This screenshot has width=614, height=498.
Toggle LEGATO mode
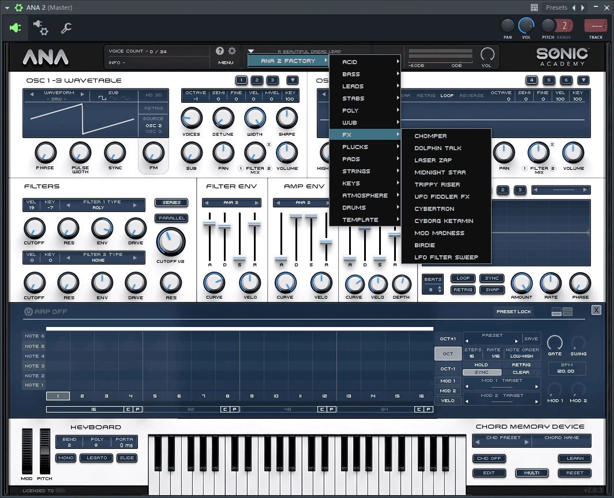tap(97, 458)
